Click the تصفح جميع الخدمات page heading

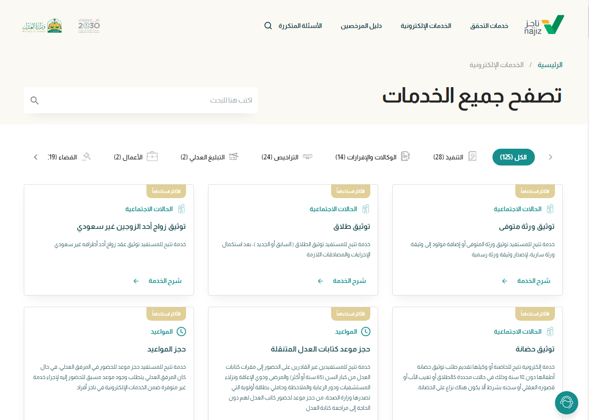pyautogui.click(x=472, y=96)
